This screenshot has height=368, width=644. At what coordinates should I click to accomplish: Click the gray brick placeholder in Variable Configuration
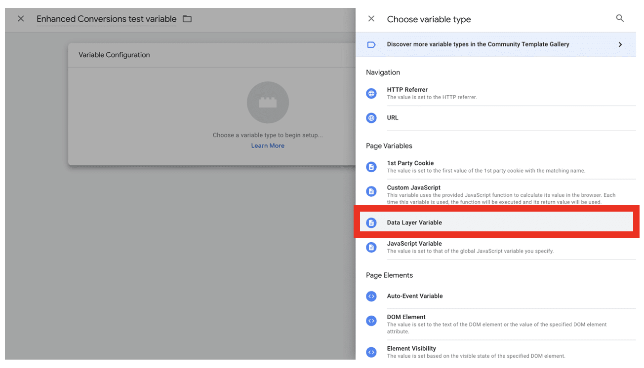[268, 103]
